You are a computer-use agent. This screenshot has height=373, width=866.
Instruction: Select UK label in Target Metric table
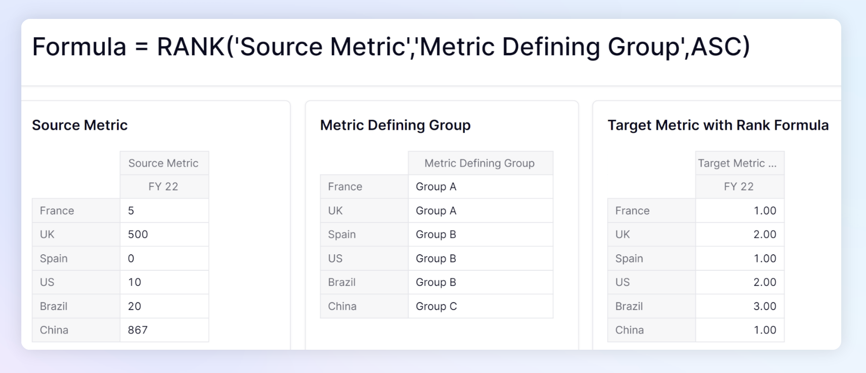tap(652, 234)
